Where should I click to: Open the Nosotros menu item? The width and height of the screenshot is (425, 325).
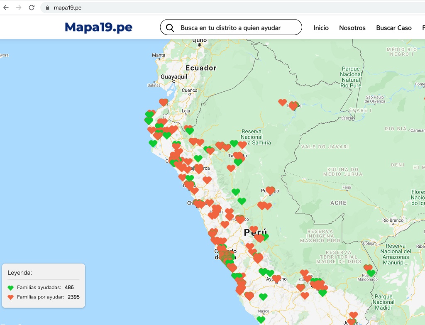[x=352, y=28]
